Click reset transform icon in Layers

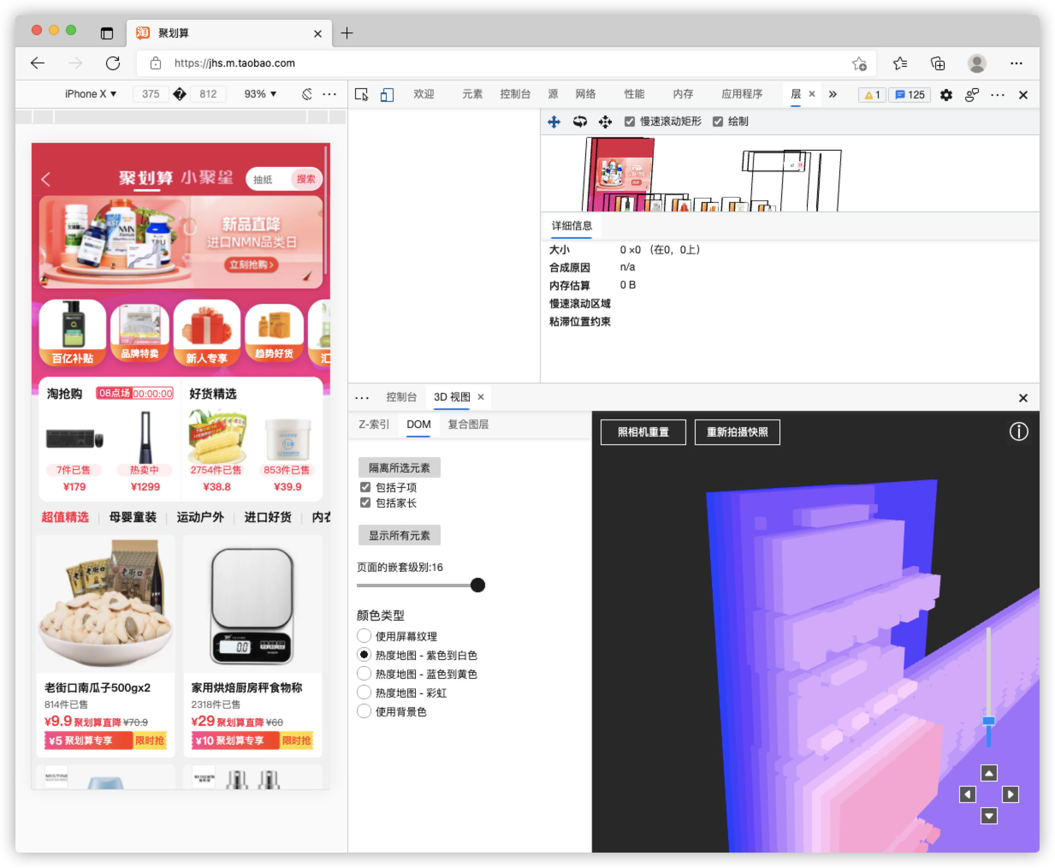605,122
